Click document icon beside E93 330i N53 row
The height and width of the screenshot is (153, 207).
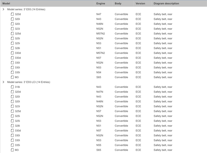point(12,68)
